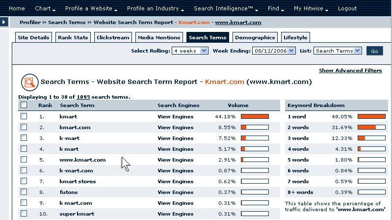392x220 pixels.
Task: Switch to Rank Stats tab
Action: pos(73,37)
